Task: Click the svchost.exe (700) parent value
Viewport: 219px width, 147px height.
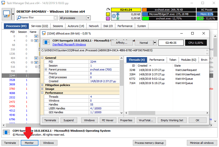Action: 101,69
